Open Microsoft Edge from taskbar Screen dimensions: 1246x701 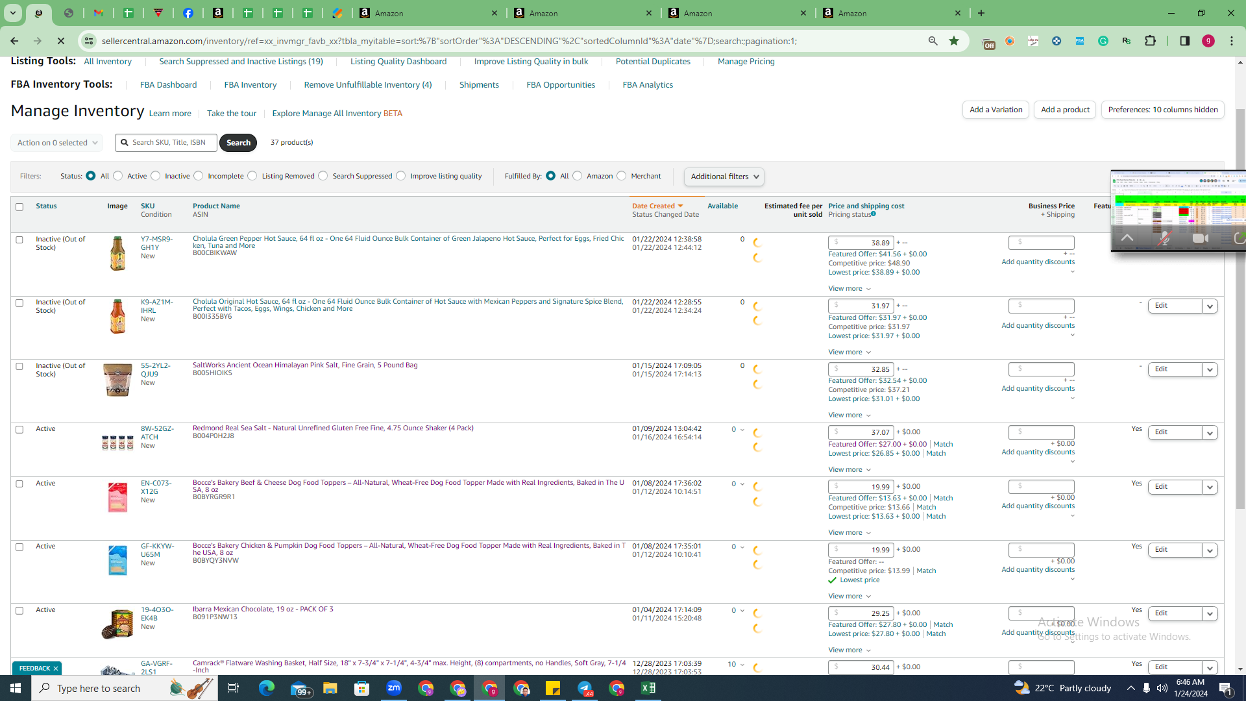(x=267, y=688)
